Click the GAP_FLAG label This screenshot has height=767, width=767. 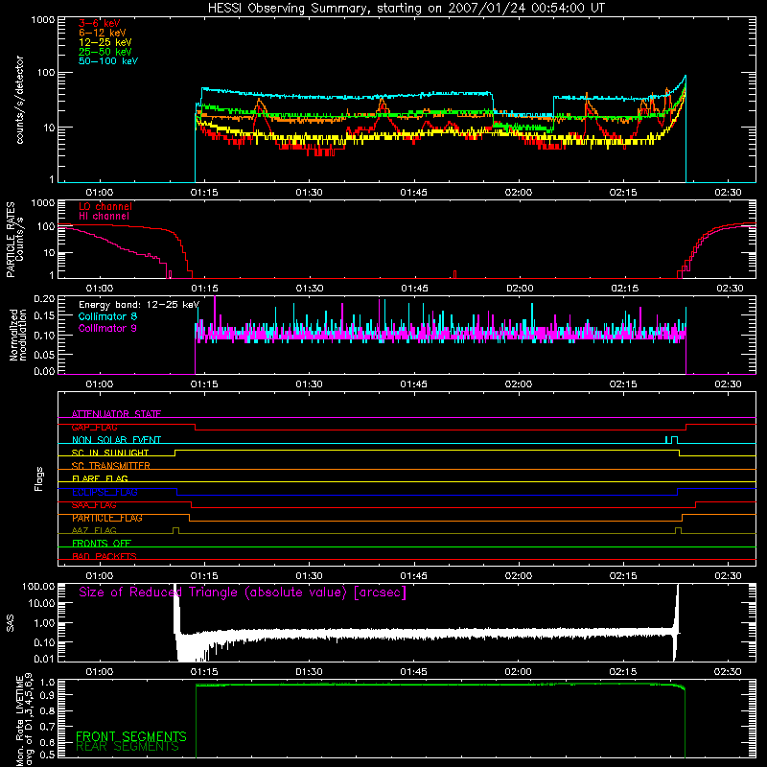(94, 427)
